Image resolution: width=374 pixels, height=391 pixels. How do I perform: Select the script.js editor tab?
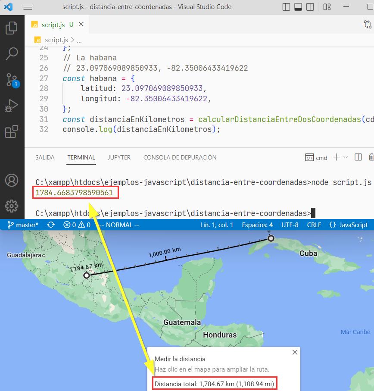click(x=57, y=25)
